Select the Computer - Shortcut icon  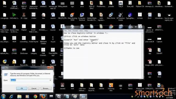pos(82,17)
